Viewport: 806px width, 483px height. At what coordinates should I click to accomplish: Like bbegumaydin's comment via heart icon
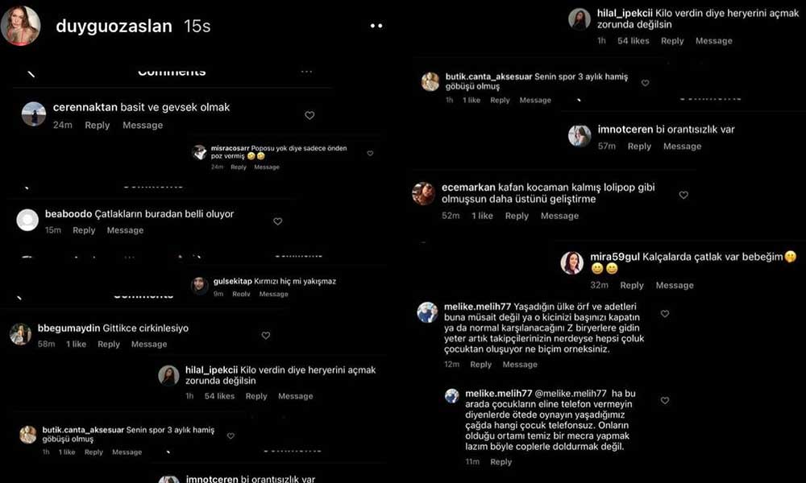point(266,336)
